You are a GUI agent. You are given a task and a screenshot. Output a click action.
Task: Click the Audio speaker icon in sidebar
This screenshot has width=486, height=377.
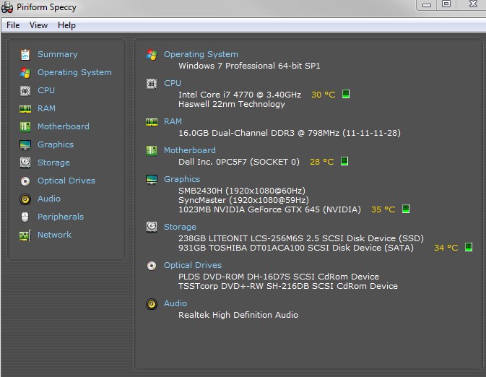pos(25,199)
